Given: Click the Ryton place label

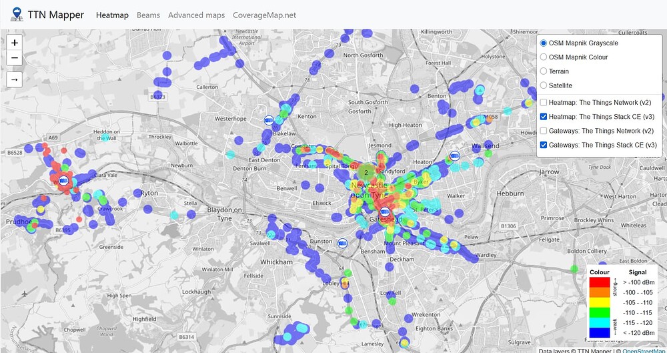Looking at the screenshot, I should coord(149,193).
